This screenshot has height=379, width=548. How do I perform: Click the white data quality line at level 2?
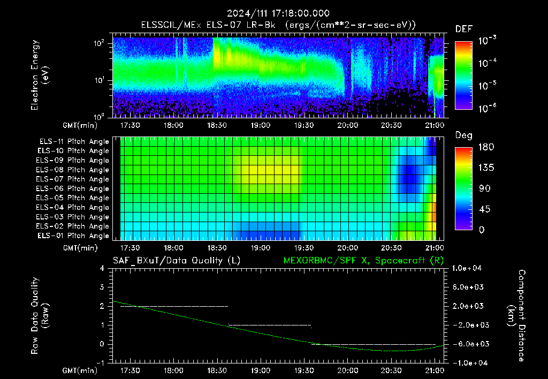tap(174, 306)
